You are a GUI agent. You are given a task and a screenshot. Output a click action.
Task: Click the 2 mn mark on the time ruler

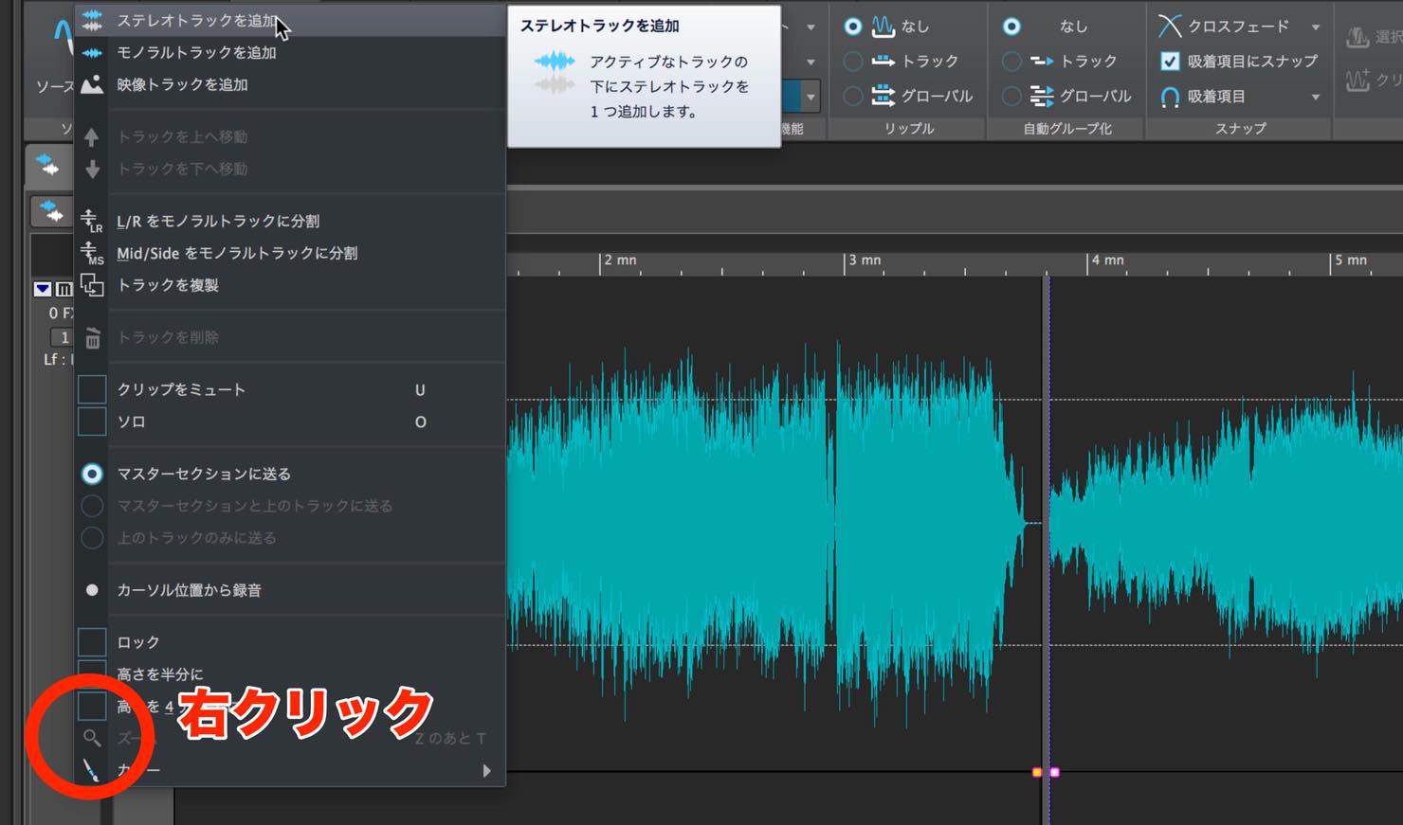(x=618, y=260)
